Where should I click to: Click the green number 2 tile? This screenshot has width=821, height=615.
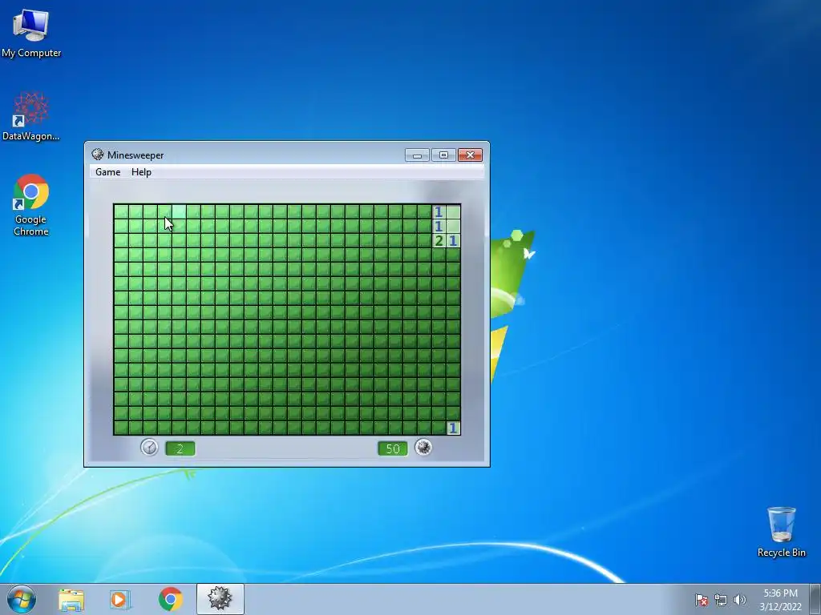pos(439,240)
